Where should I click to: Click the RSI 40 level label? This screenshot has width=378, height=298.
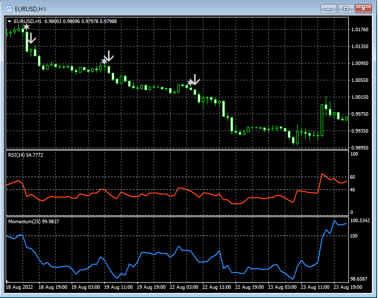(352, 190)
